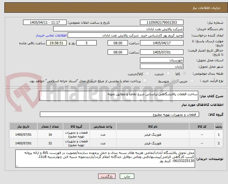Select the خدمت radio button
Viewport: 228px width, 184px height.
coord(168,73)
